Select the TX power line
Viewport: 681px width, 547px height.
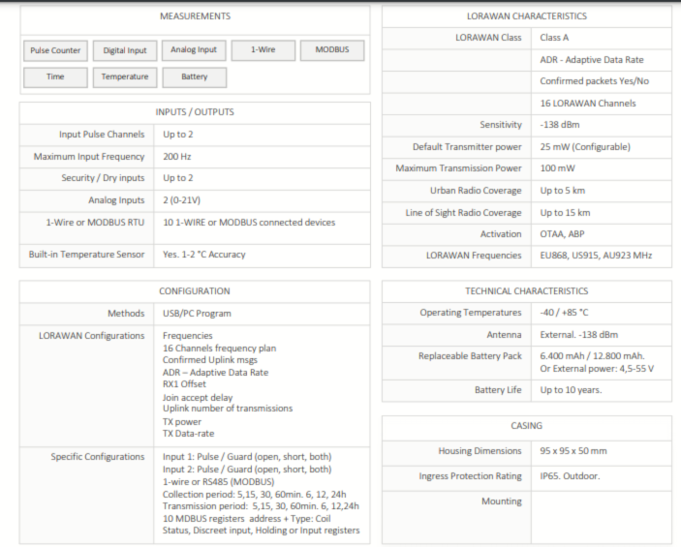click(x=182, y=422)
